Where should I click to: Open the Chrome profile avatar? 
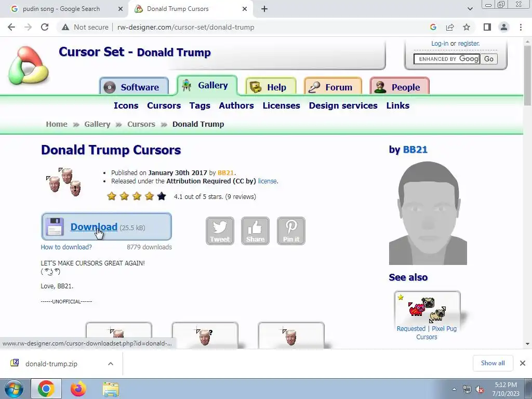click(504, 27)
